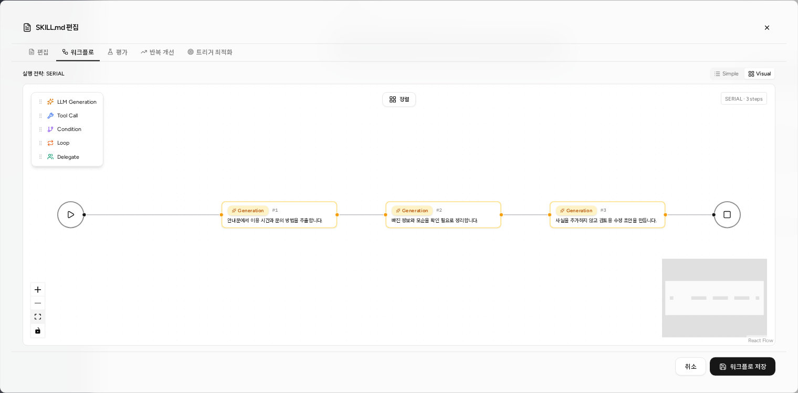Click drag handle beside Tool Call
The image size is (798, 393).
pos(40,115)
